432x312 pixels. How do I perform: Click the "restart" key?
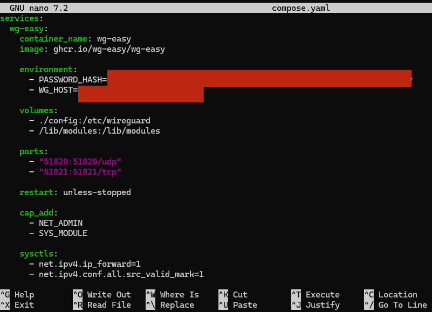36,192
